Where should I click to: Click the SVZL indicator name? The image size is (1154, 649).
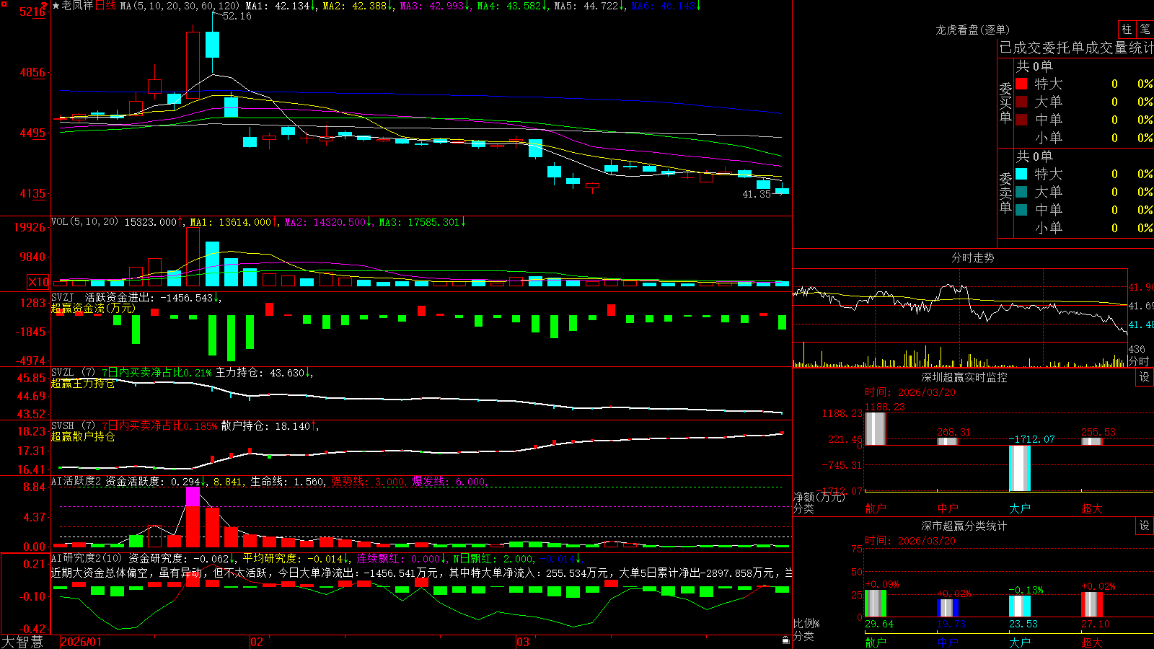click(63, 372)
